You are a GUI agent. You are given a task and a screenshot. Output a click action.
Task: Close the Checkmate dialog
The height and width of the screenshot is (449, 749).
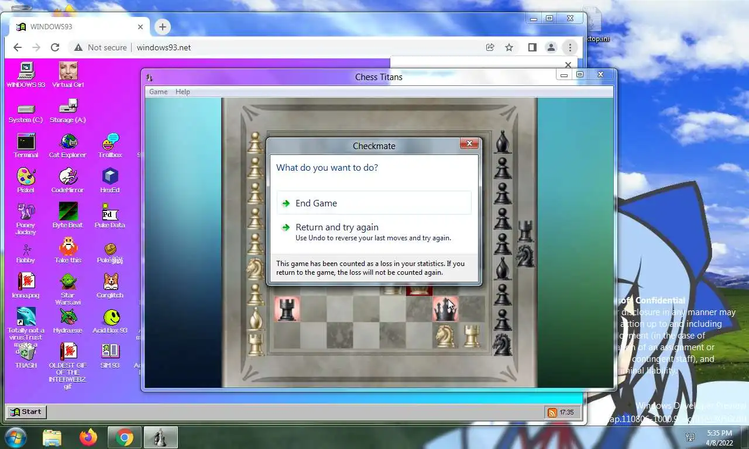[x=469, y=144]
